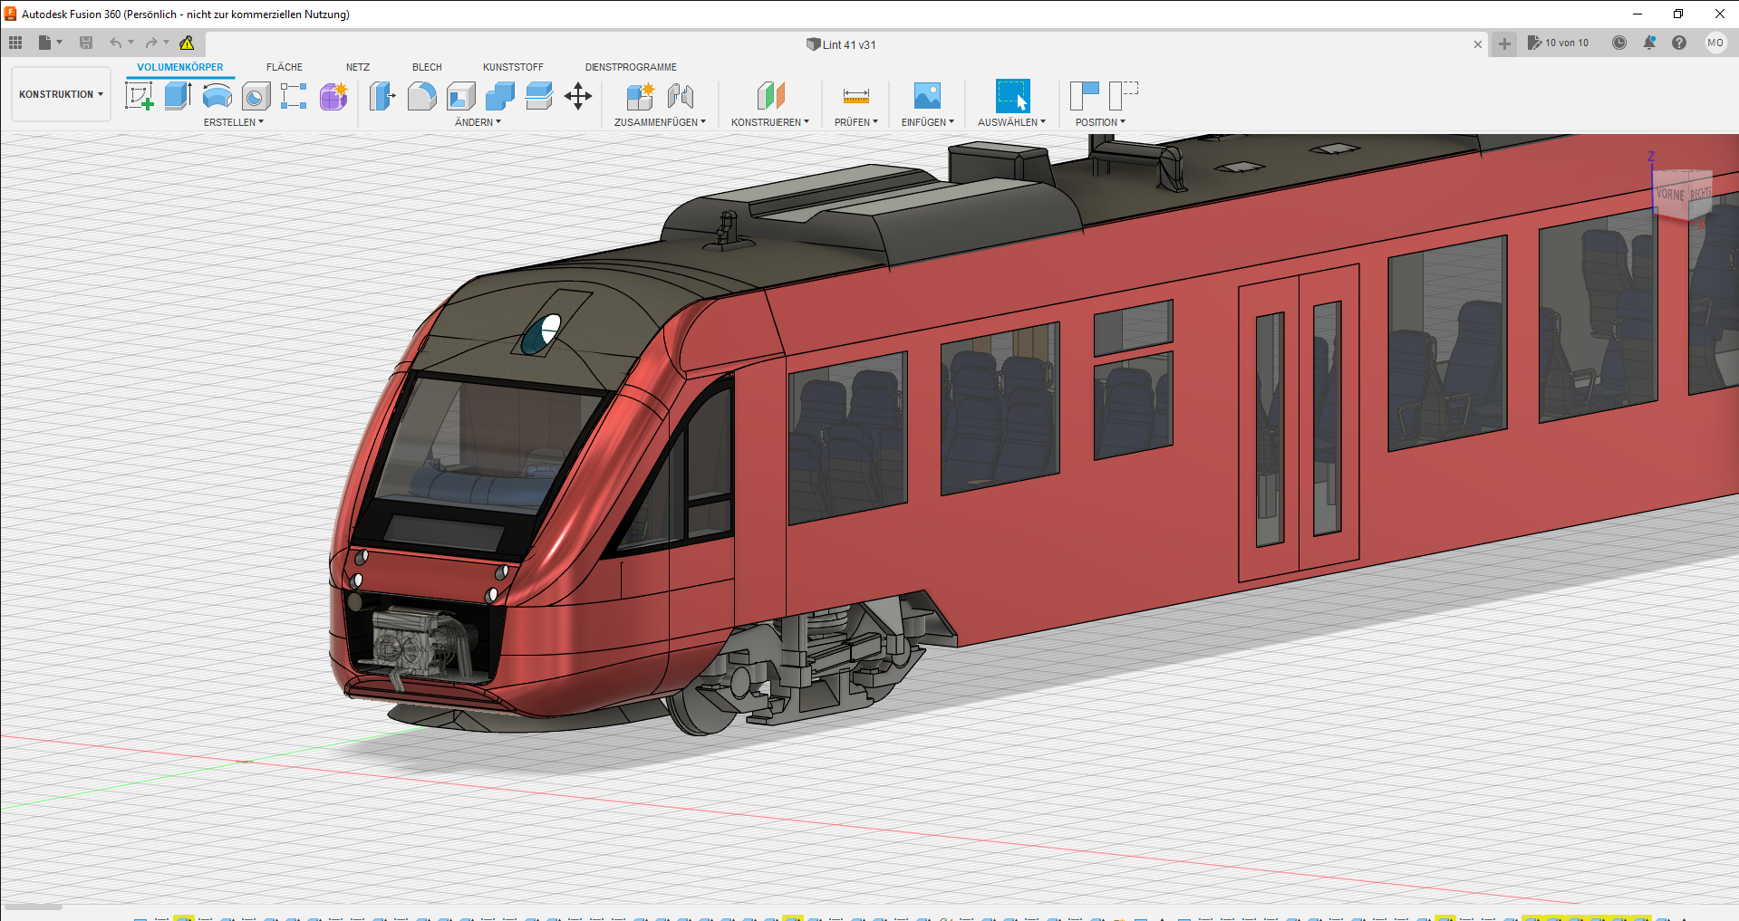
Task: Select the Revolve tool
Action: (x=217, y=96)
